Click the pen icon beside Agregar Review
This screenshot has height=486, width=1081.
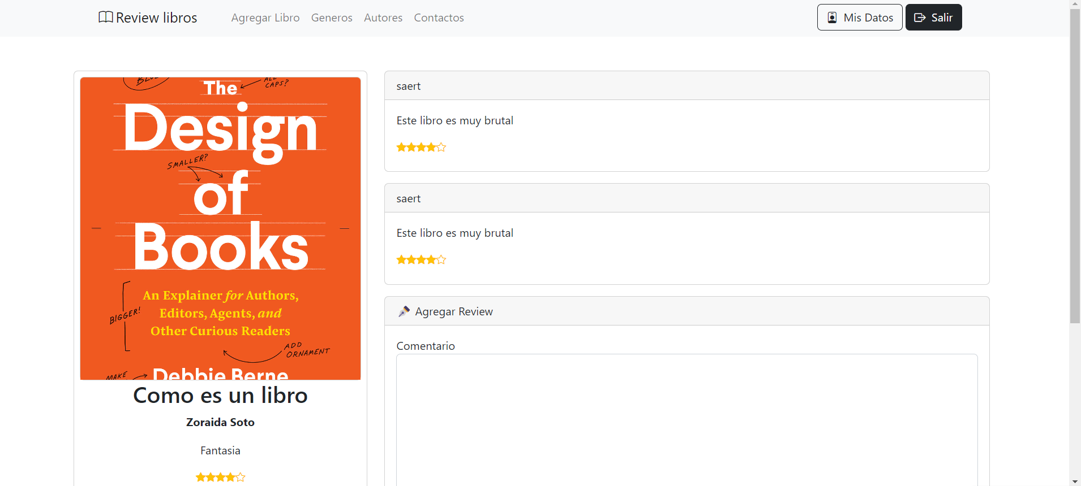click(404, 311)
